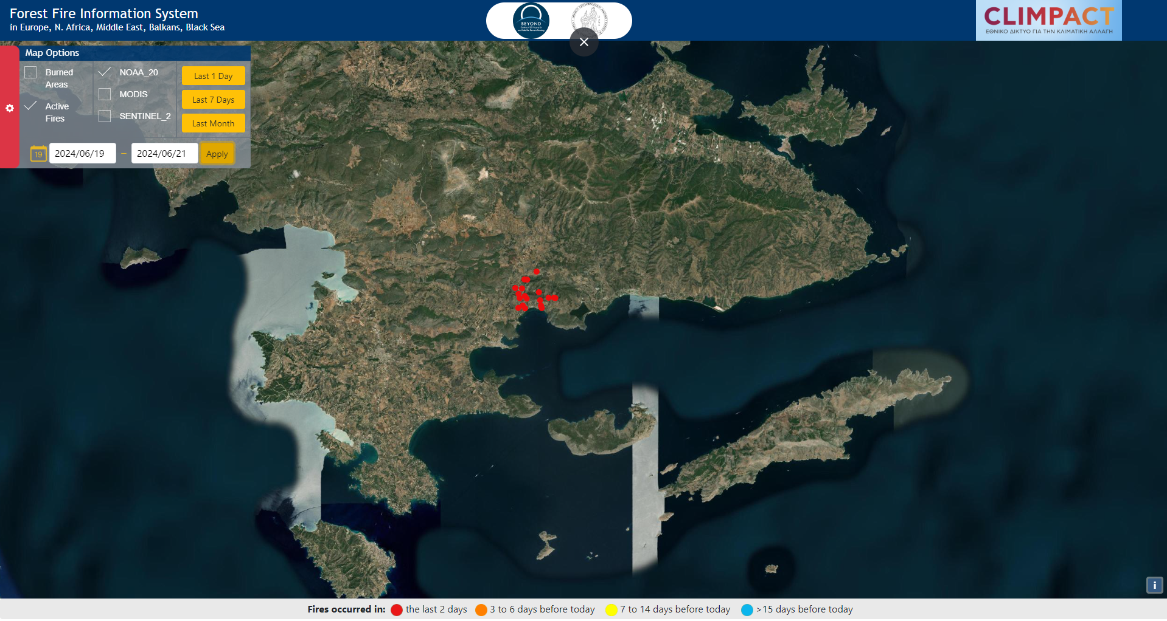Click the orange 3 to 6 days legend dot
The image size is (1167, 621).
[481, 610]
